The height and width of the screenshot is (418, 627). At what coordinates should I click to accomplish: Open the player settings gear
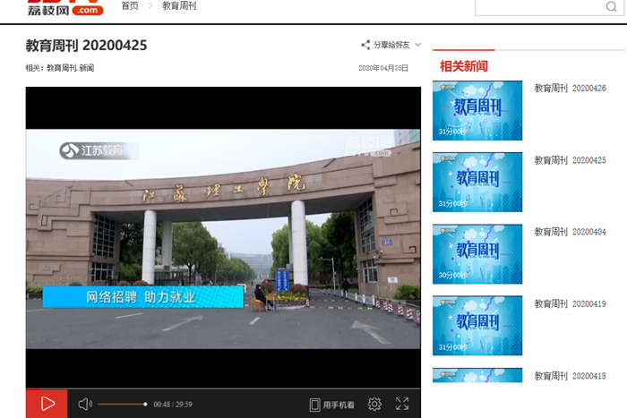[x=374, y=405]
